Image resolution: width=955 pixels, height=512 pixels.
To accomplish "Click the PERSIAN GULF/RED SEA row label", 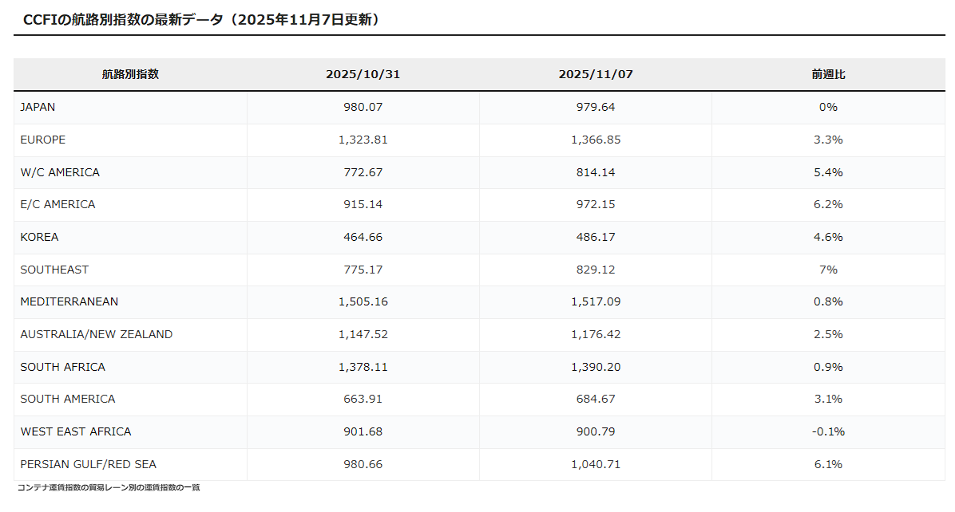I will 89,464.
